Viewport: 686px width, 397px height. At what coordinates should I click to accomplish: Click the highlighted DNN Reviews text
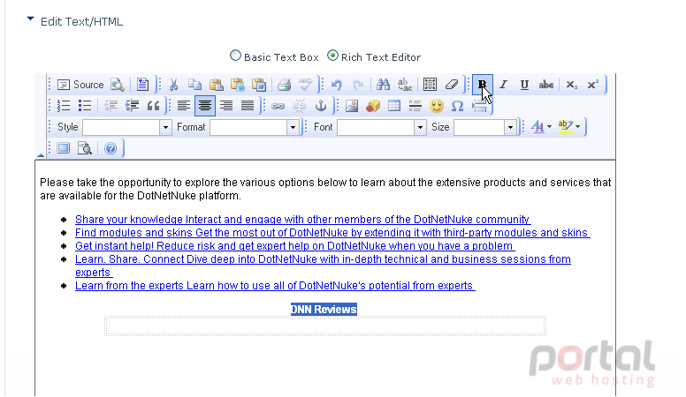point(324,309)
